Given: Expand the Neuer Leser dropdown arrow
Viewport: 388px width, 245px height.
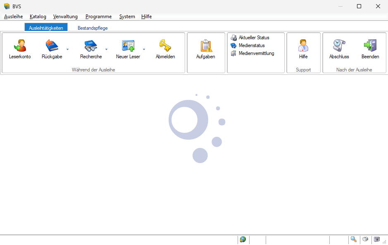Looking at the screenshot, I should pyautogui.click(x=144, y=49).
